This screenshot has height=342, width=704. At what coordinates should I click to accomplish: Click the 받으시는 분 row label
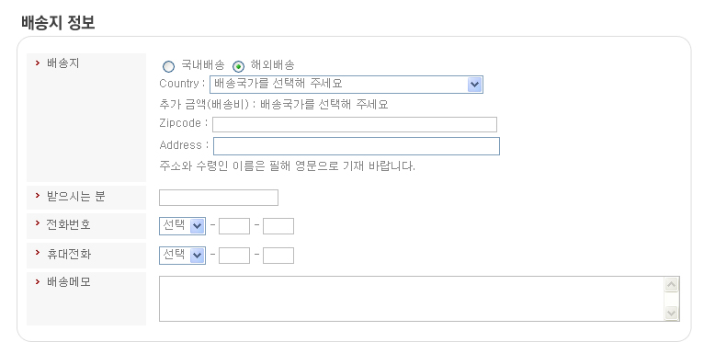coord(75,197)
